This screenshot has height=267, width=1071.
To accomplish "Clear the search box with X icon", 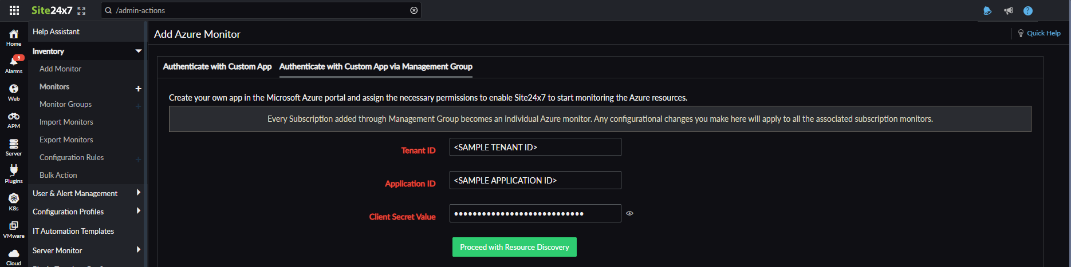I will (414, 10).
